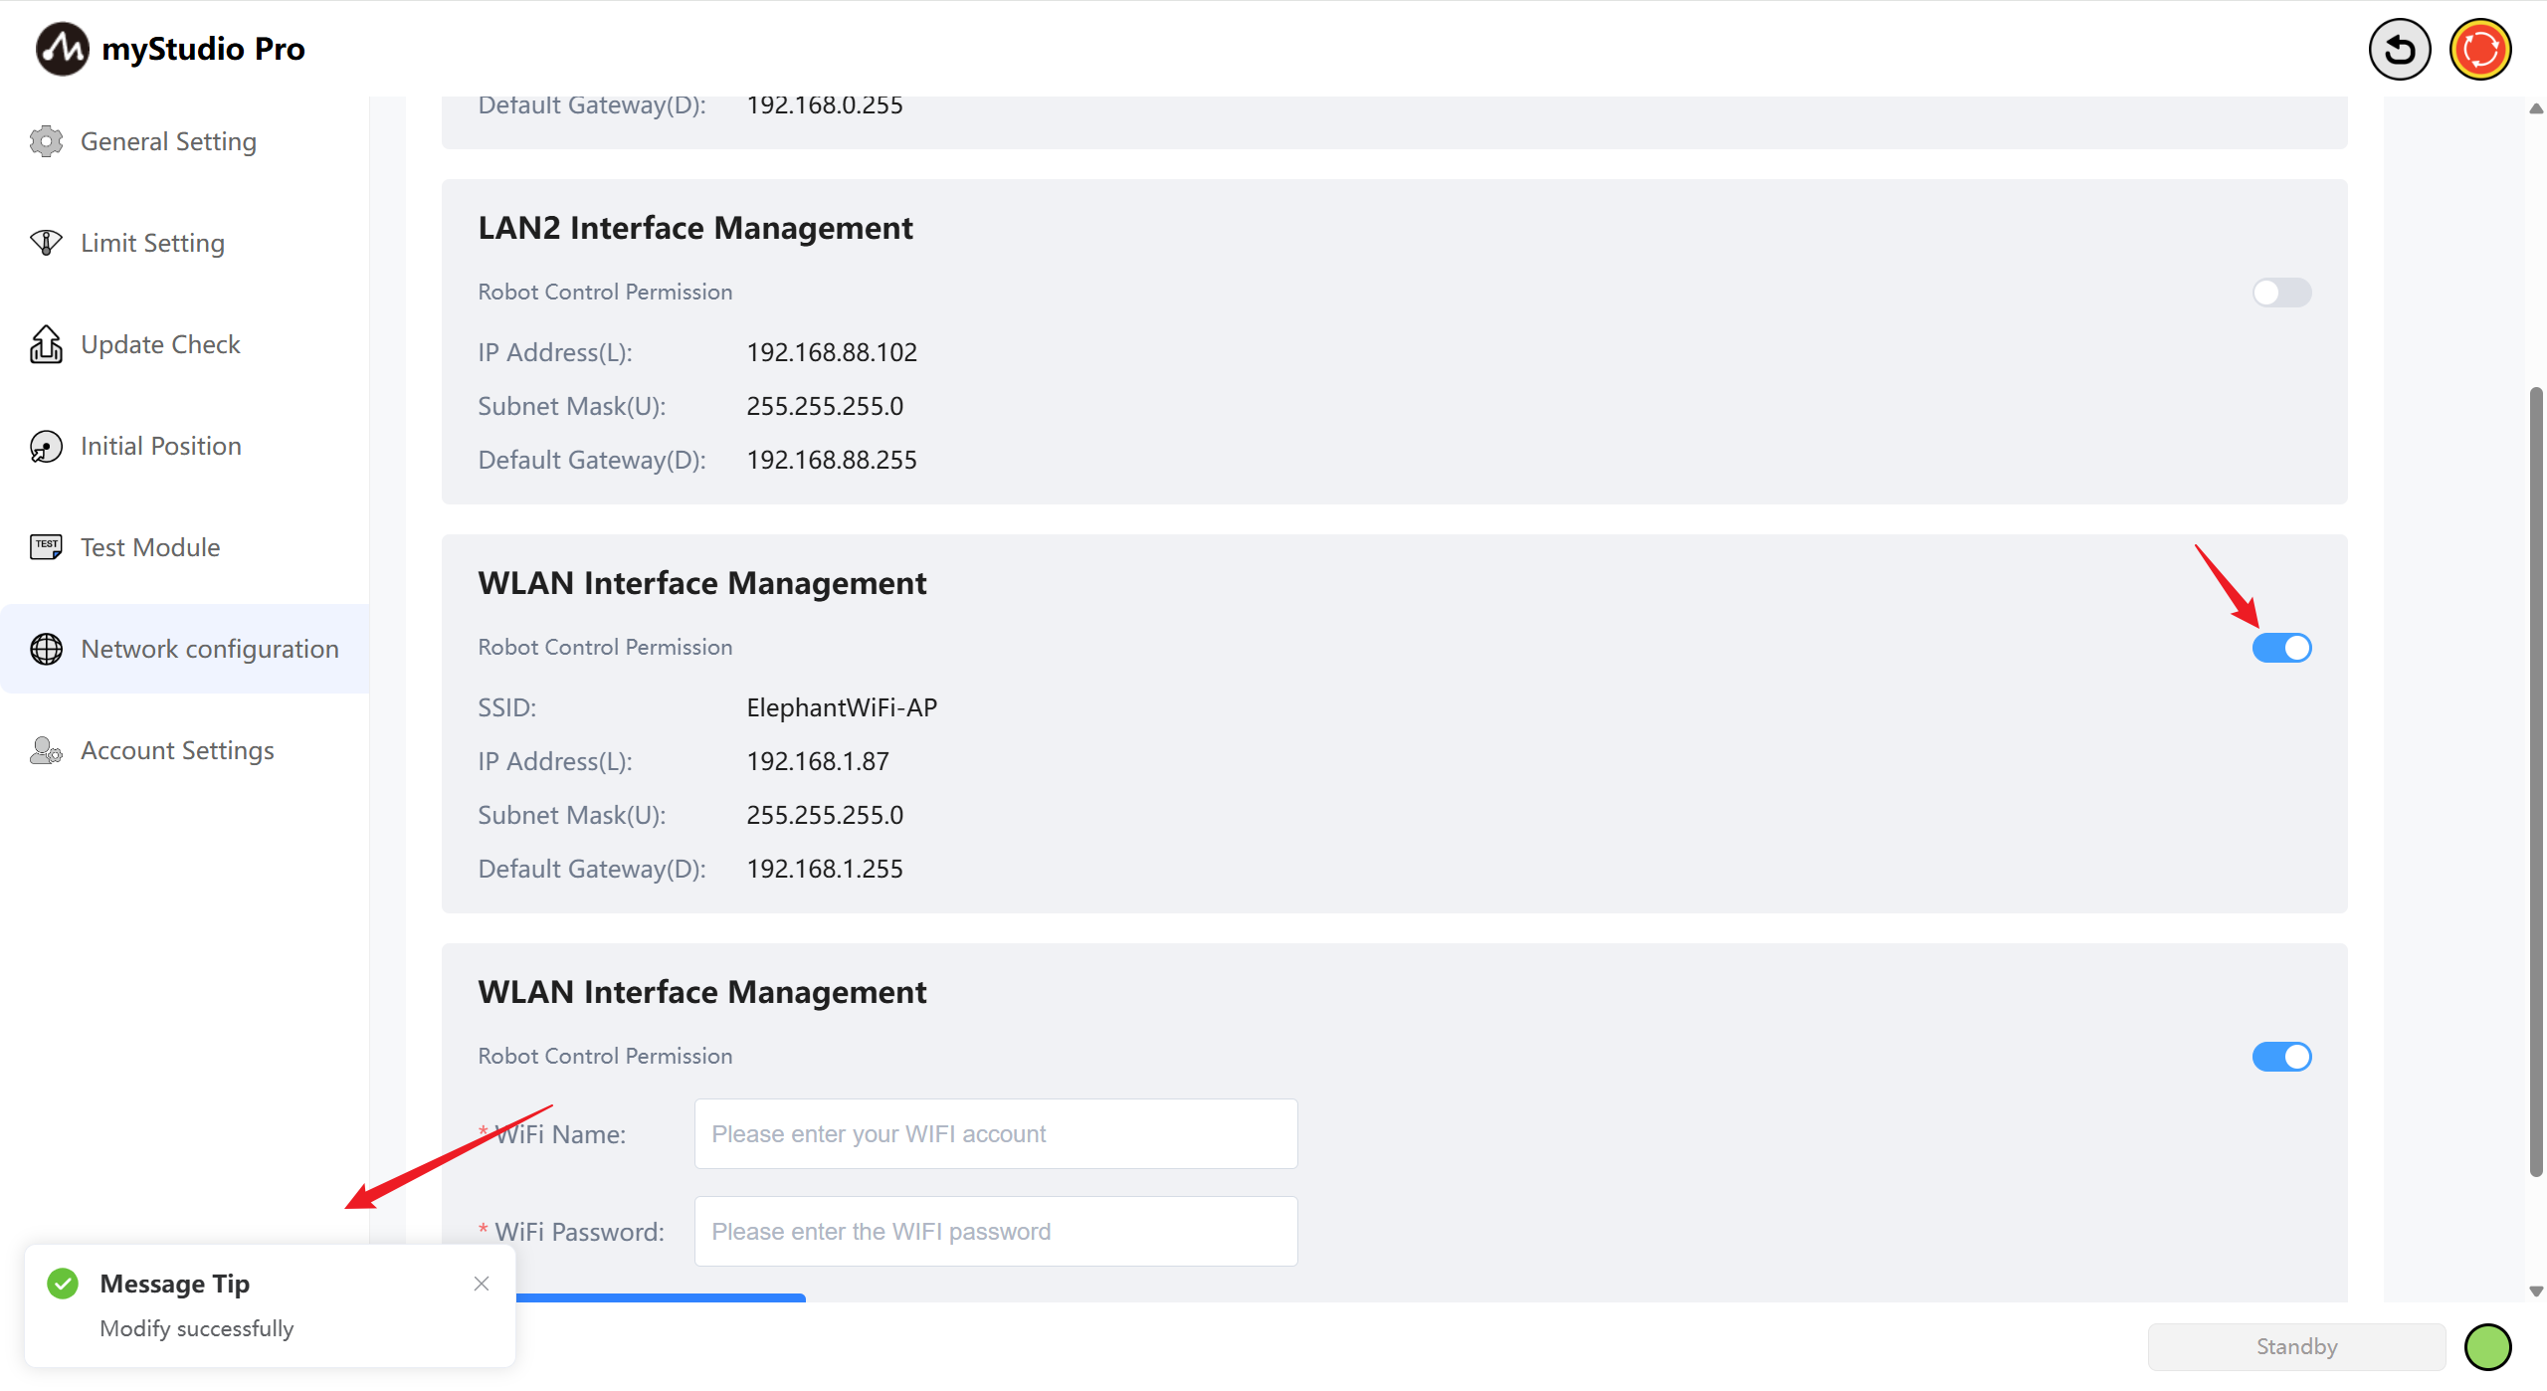Image resolution: width=2547 pixels, height=1391 pixels.
Task: Click the WiFi Password input field
Action: click(995, 1232)
